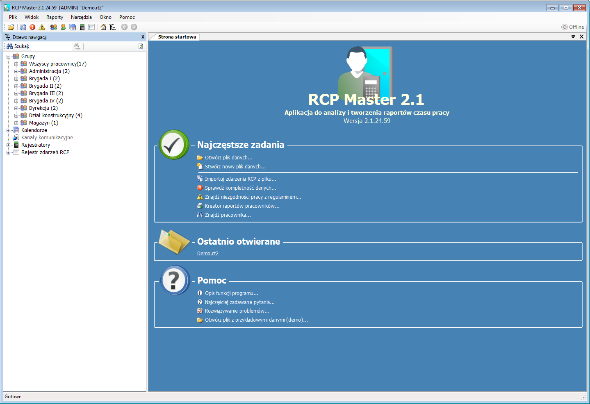The height and width of the screenshot is (404, 590).
Task: Collapse the Grupy tree node
Action: [8, 57]
